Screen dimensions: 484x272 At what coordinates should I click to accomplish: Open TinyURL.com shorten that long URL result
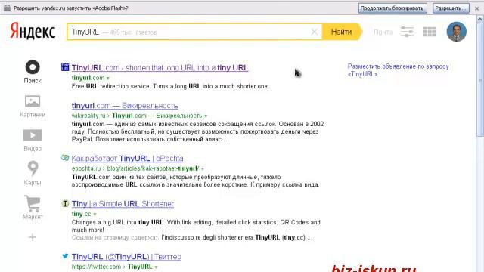(x=160, y=67)
